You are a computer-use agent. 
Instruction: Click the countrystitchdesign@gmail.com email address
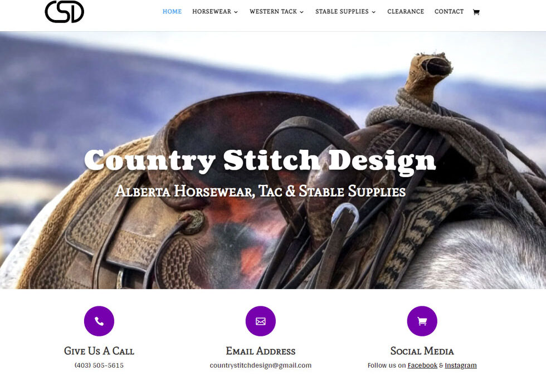[261, 365]
